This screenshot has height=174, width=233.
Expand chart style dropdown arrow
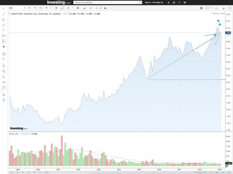click(x=73, y=8)
